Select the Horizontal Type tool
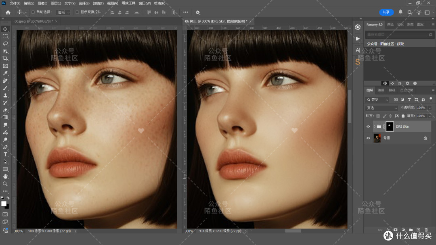Image resolution: width=436 pixels, height=245 pixels. tap(5, 154)
